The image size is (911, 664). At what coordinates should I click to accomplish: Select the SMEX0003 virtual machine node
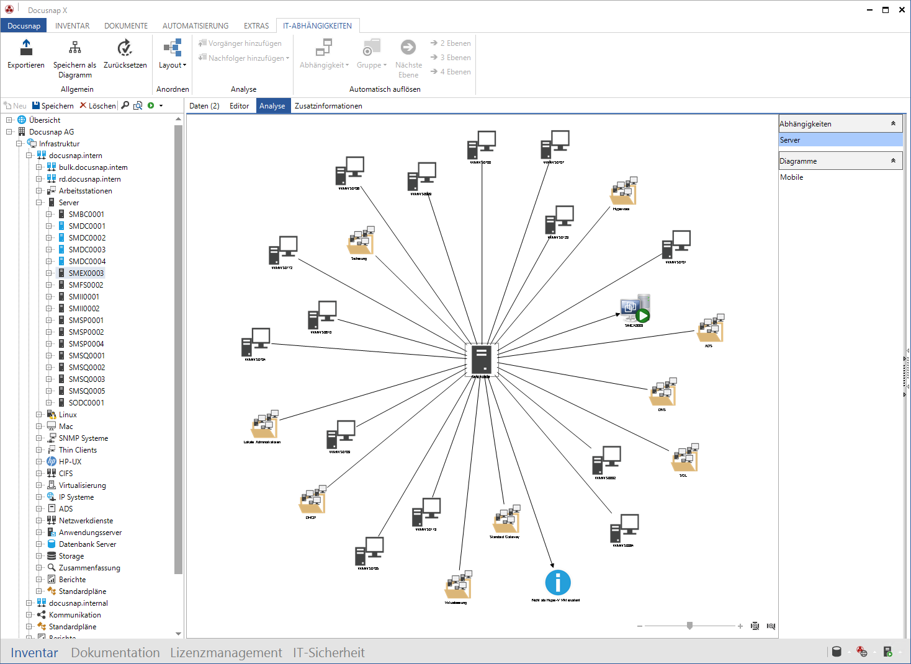click(635, 309)
